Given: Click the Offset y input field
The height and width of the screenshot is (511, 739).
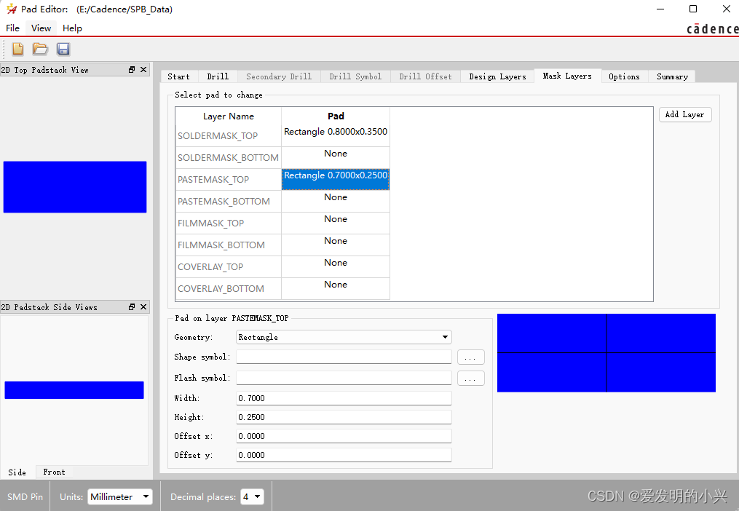Looking at the screenshot, I should tap(344, 455).
